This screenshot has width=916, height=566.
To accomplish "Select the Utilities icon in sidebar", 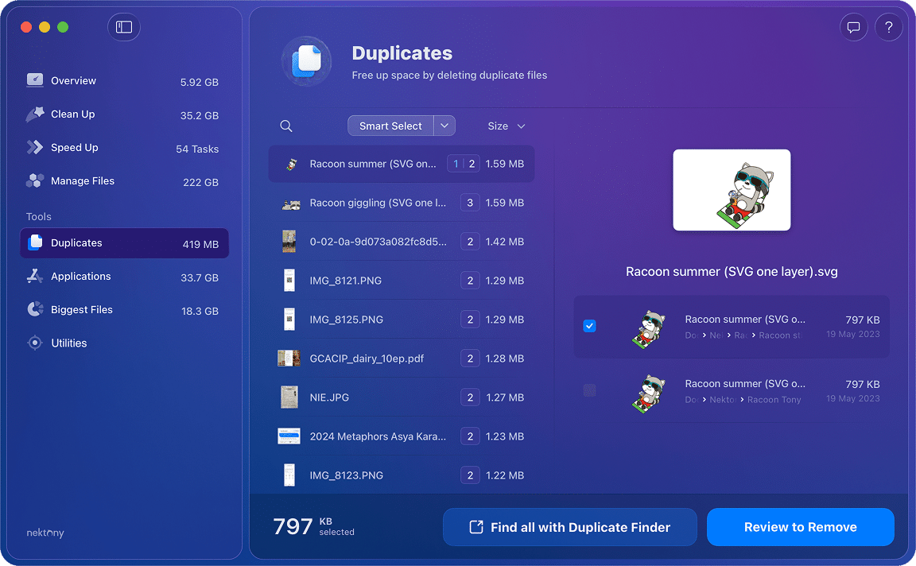I will [35, 343].
